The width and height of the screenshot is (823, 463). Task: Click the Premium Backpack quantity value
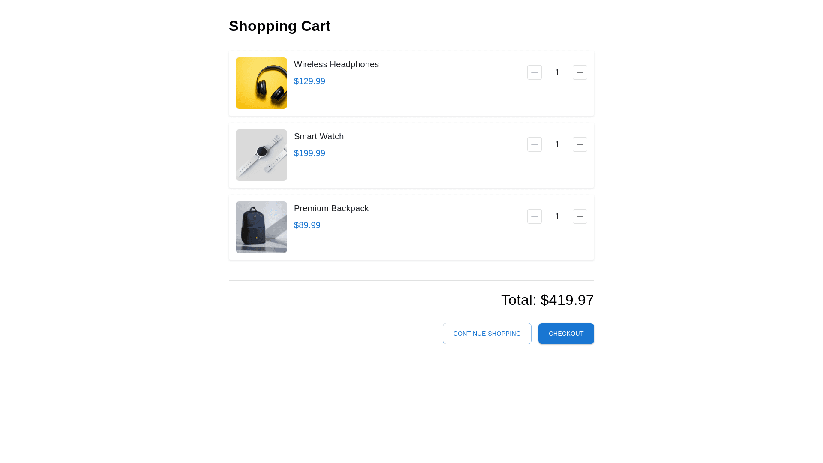click(557, 216)
